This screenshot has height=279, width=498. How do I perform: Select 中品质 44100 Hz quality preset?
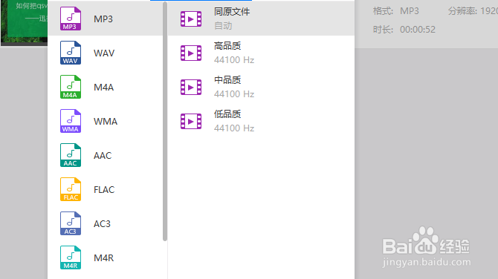[x=261, y=87]
